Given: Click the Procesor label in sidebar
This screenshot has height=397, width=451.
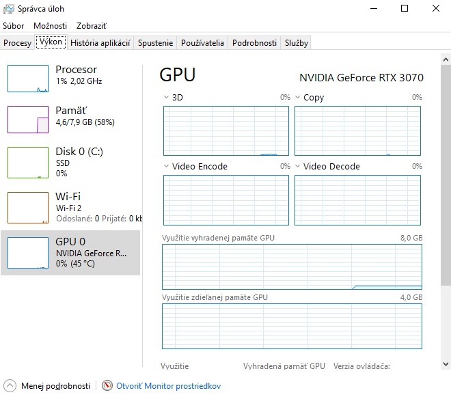Looking at the screenshot, I should tap(77, 69).
